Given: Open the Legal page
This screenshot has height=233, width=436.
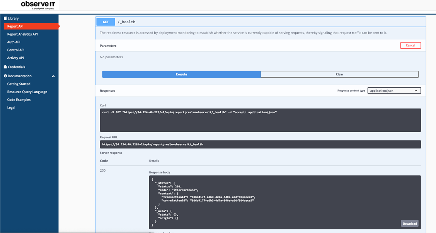Looking at the screenshot, I should tap(11, 108).
